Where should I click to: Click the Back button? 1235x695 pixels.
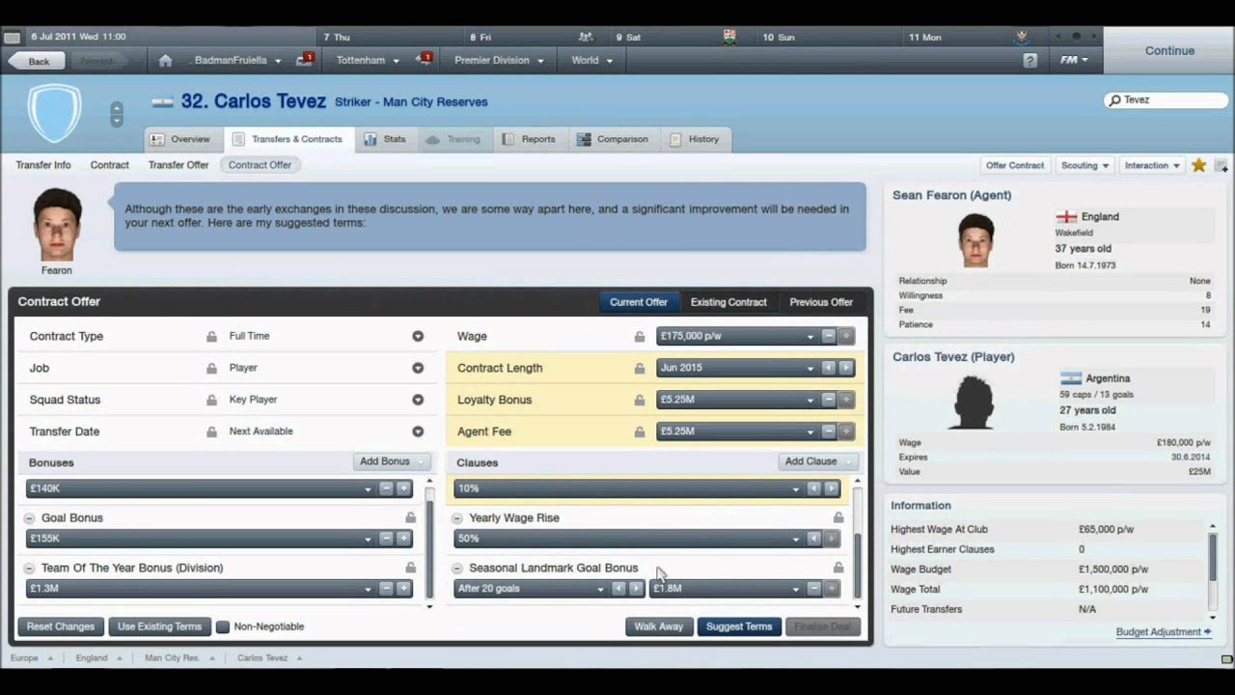(x=38, y=61)
